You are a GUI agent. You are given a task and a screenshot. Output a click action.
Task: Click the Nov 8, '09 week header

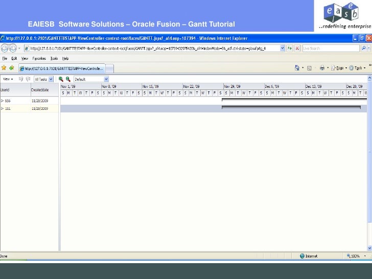(122, 86)
